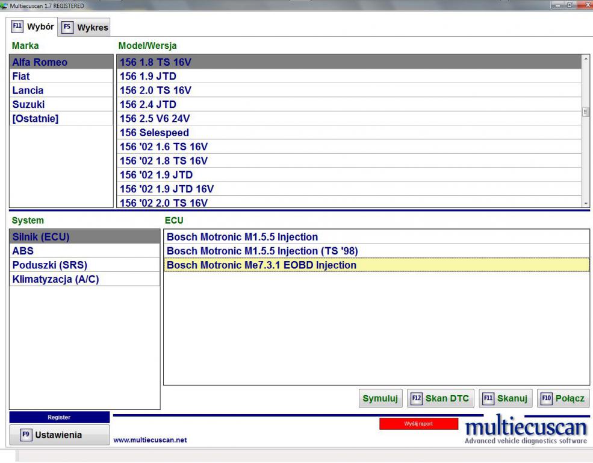Select the 156 2.4 JTD model
The image size is (593, 463).
pos(349,104)
